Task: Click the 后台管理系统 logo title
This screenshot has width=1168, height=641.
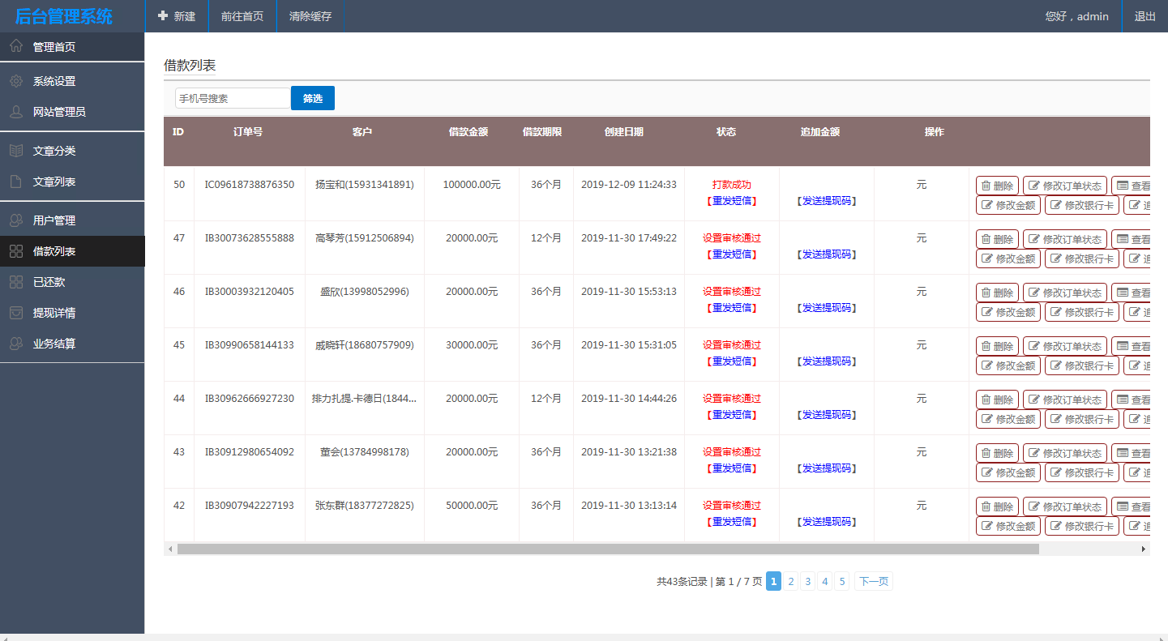Action: click(x=64, y=16)
